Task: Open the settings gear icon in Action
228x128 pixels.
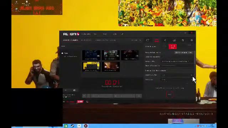Action: (192, 40)
